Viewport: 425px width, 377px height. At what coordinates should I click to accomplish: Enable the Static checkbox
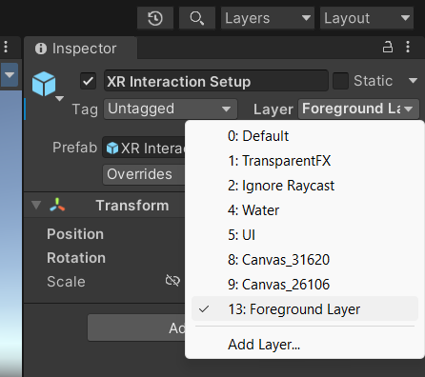click(340, 81)
